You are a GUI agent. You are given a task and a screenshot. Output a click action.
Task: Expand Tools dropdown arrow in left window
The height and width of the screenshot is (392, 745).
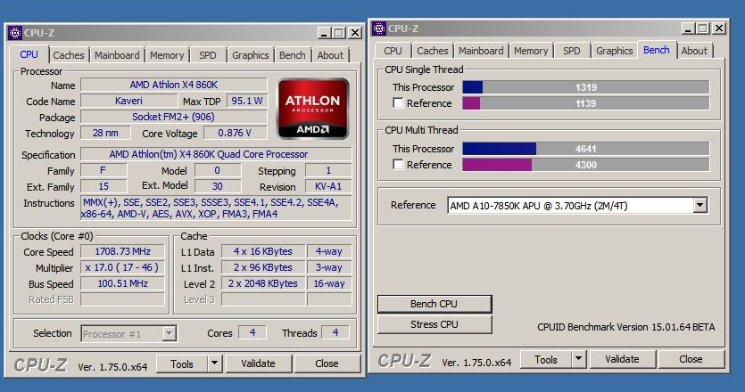pos(215,363)
